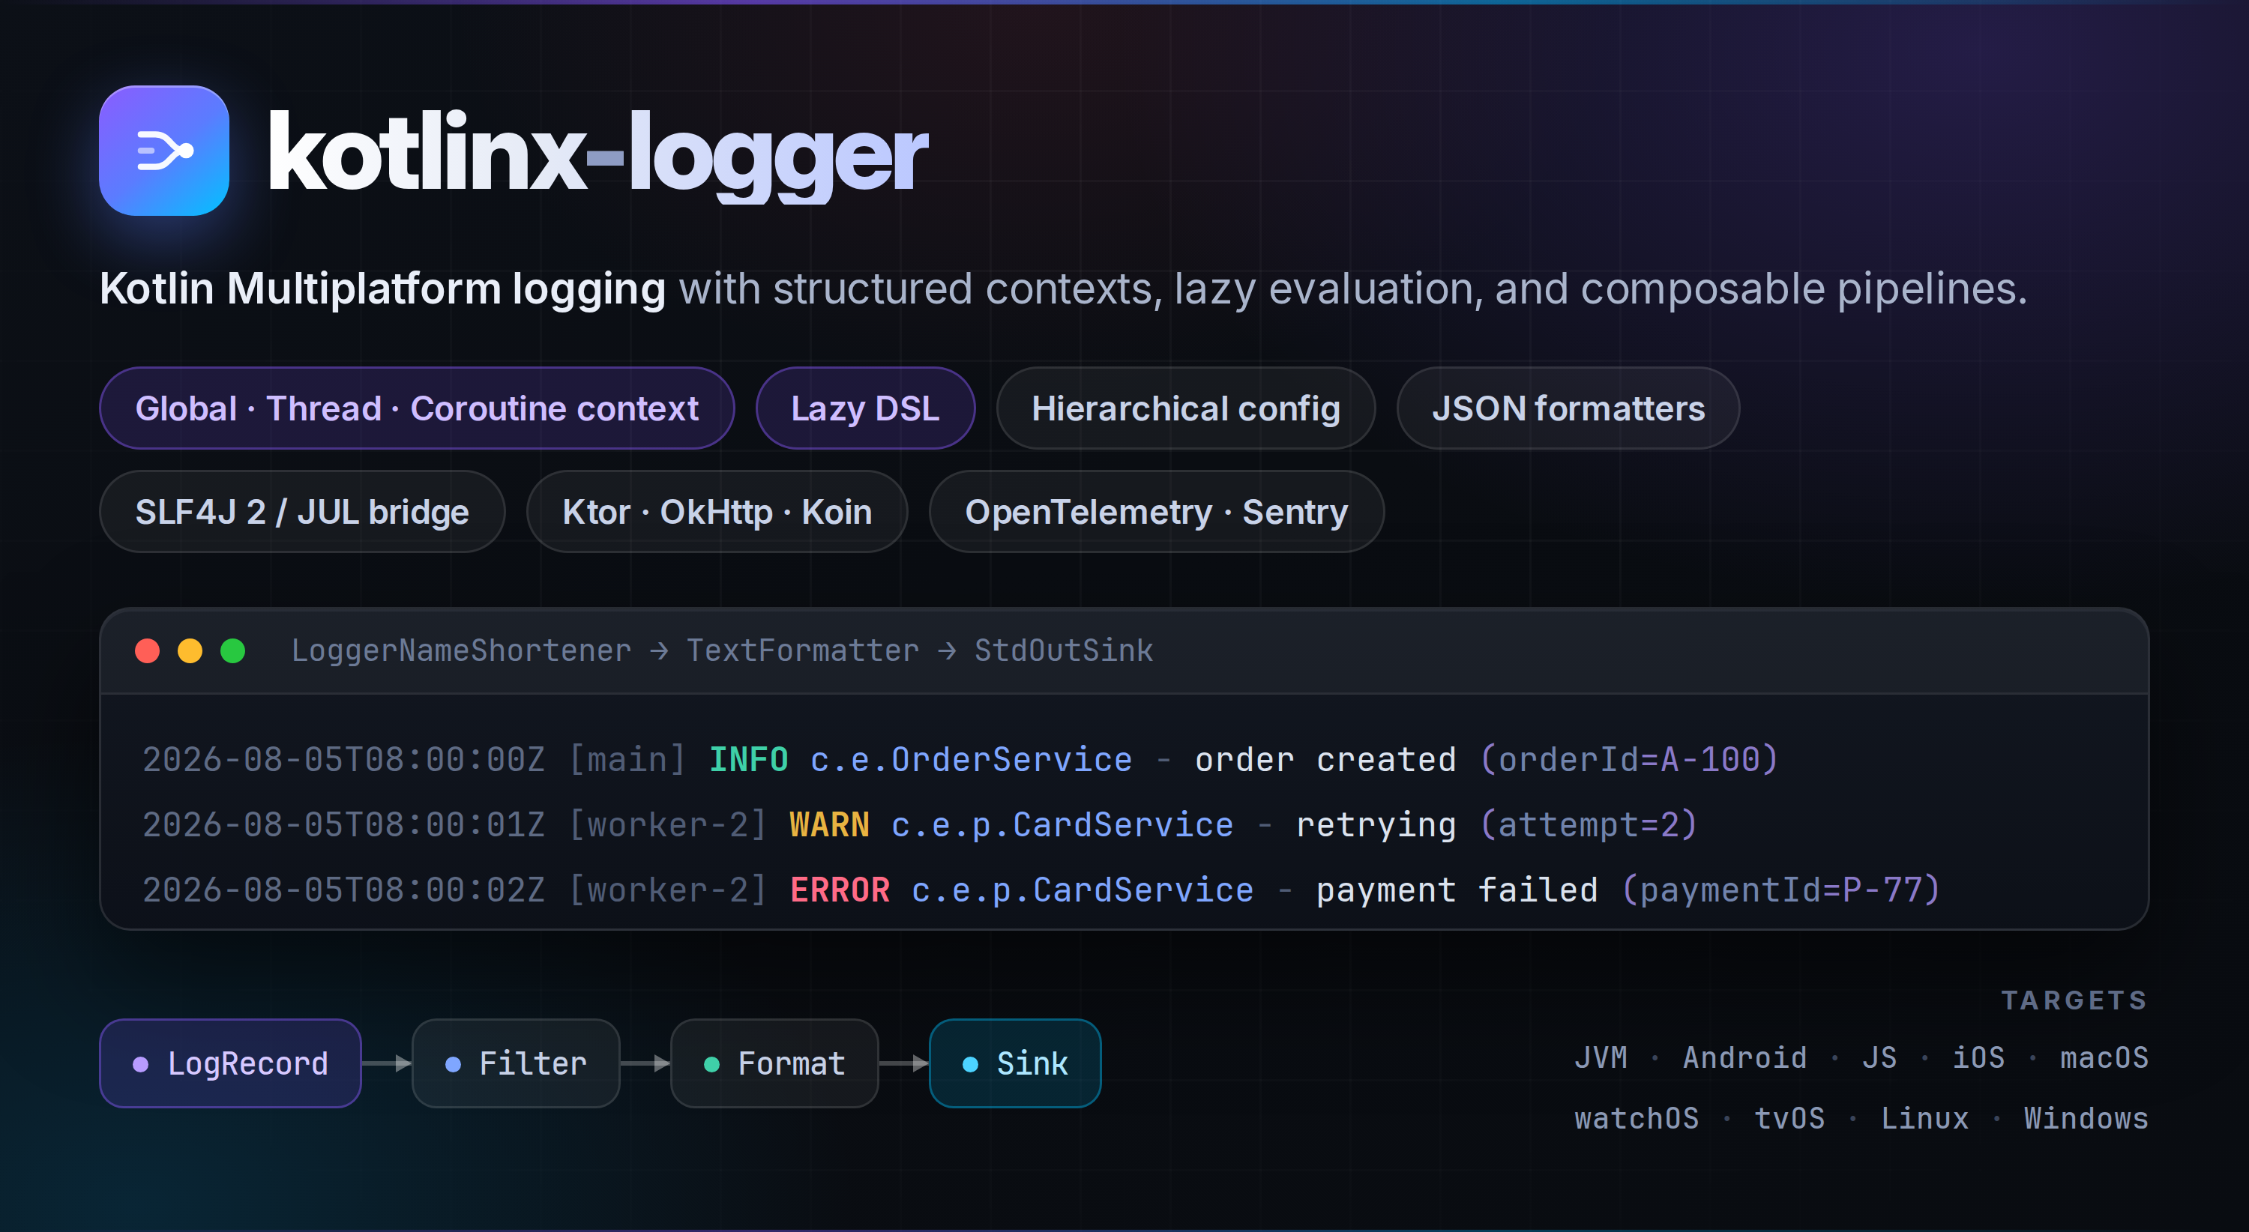Select the JSON formatters pill
The width and height of the screenshot is (2249, 1232).
1568,408
